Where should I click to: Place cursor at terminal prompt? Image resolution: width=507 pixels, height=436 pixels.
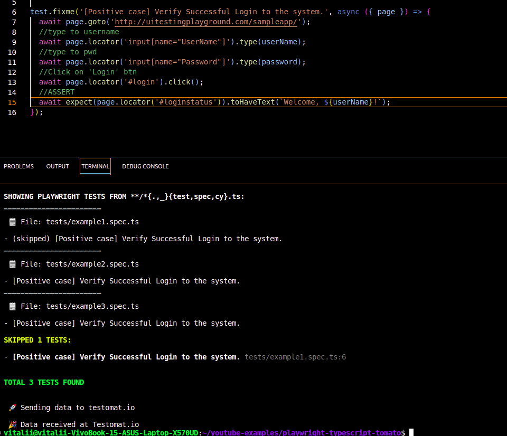[411, 432]
